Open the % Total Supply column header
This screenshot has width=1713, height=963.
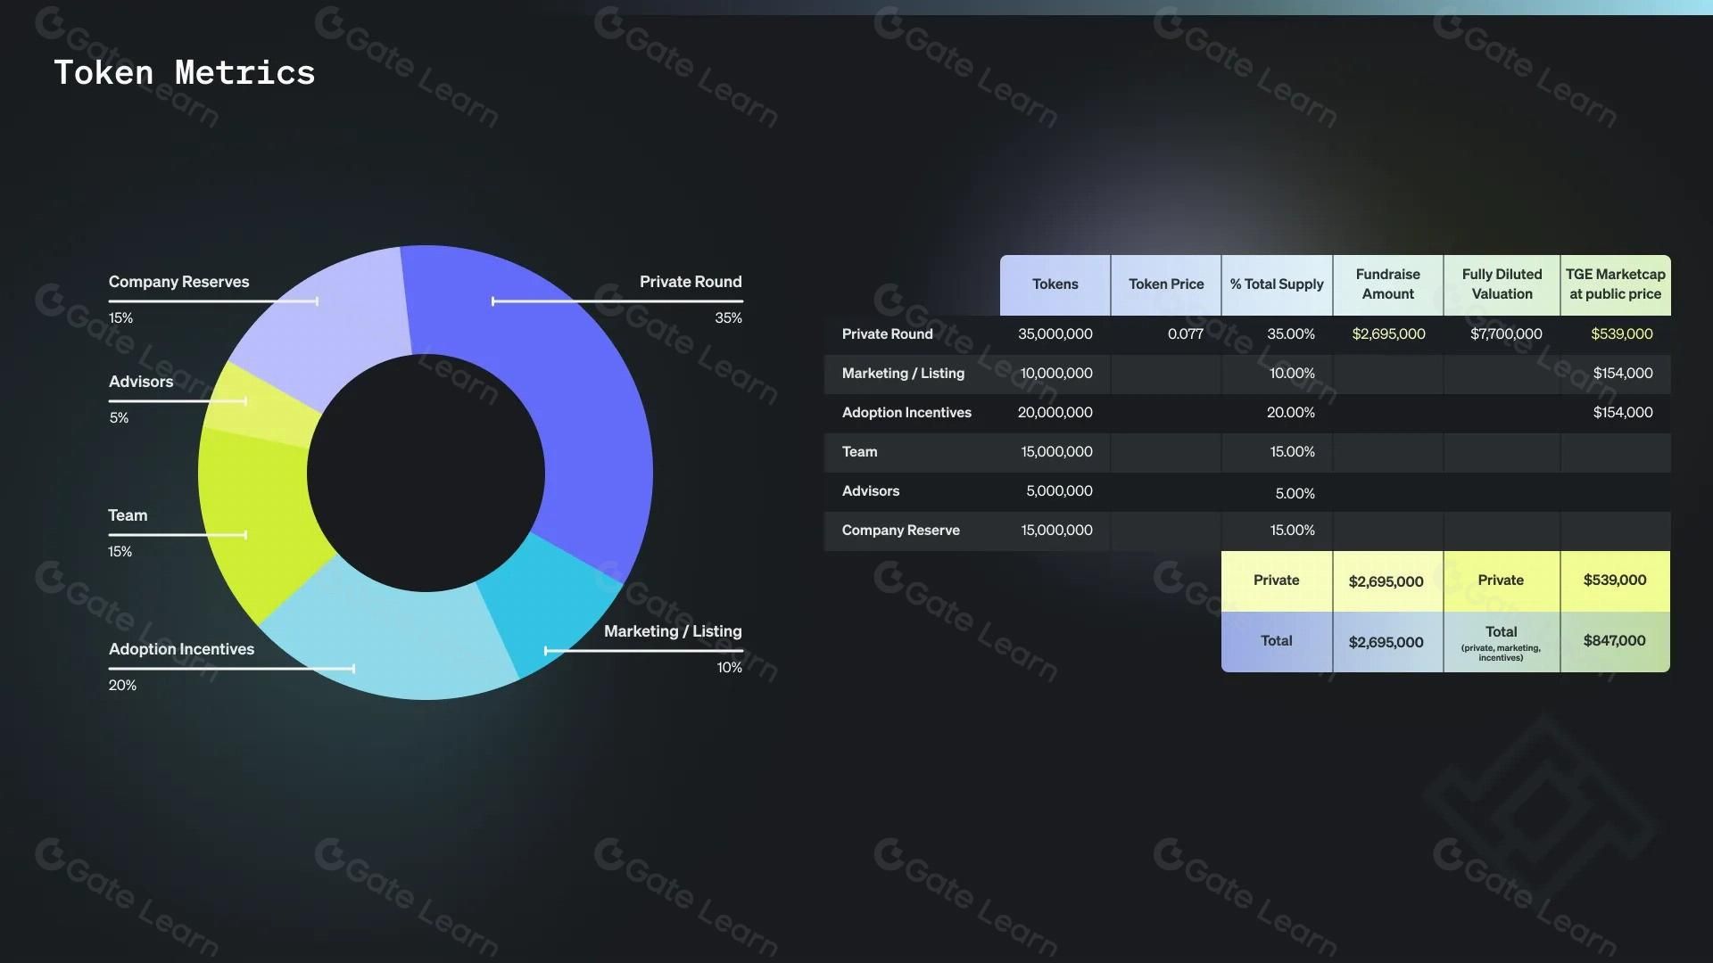pyautogui.click(x=1276, y=284)
